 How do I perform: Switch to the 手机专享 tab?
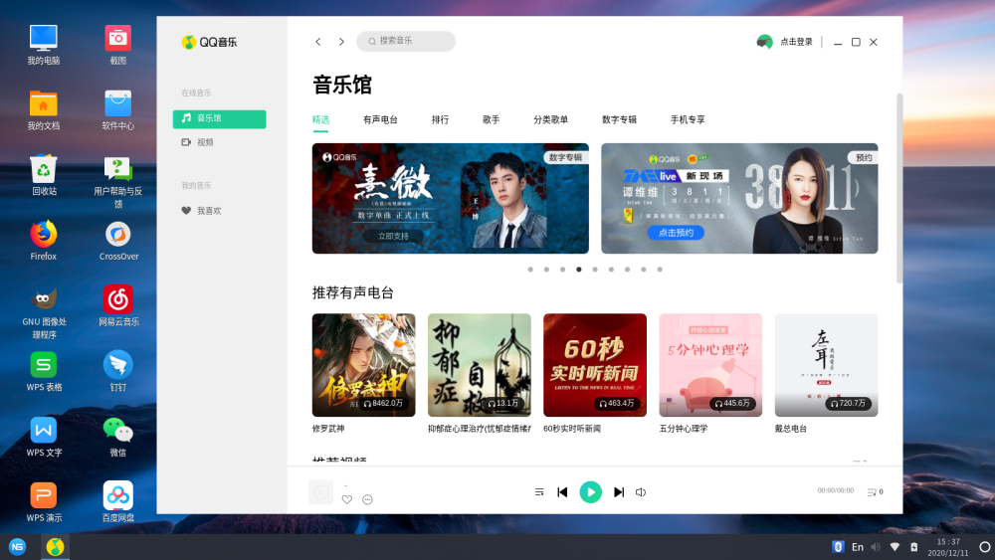pyautogui.click(x=688, y=120)
